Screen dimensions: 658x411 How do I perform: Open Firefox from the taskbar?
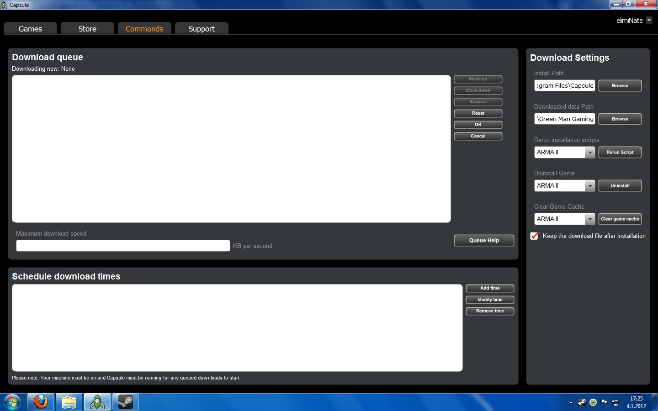[41, 402]
